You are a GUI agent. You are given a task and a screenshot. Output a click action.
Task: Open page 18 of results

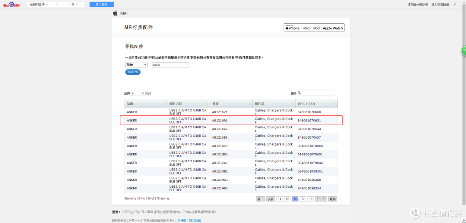coord(311,199)
